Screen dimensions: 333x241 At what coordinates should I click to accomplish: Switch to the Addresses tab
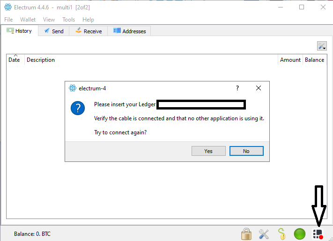pyautogui.click(x=129, y=31)
